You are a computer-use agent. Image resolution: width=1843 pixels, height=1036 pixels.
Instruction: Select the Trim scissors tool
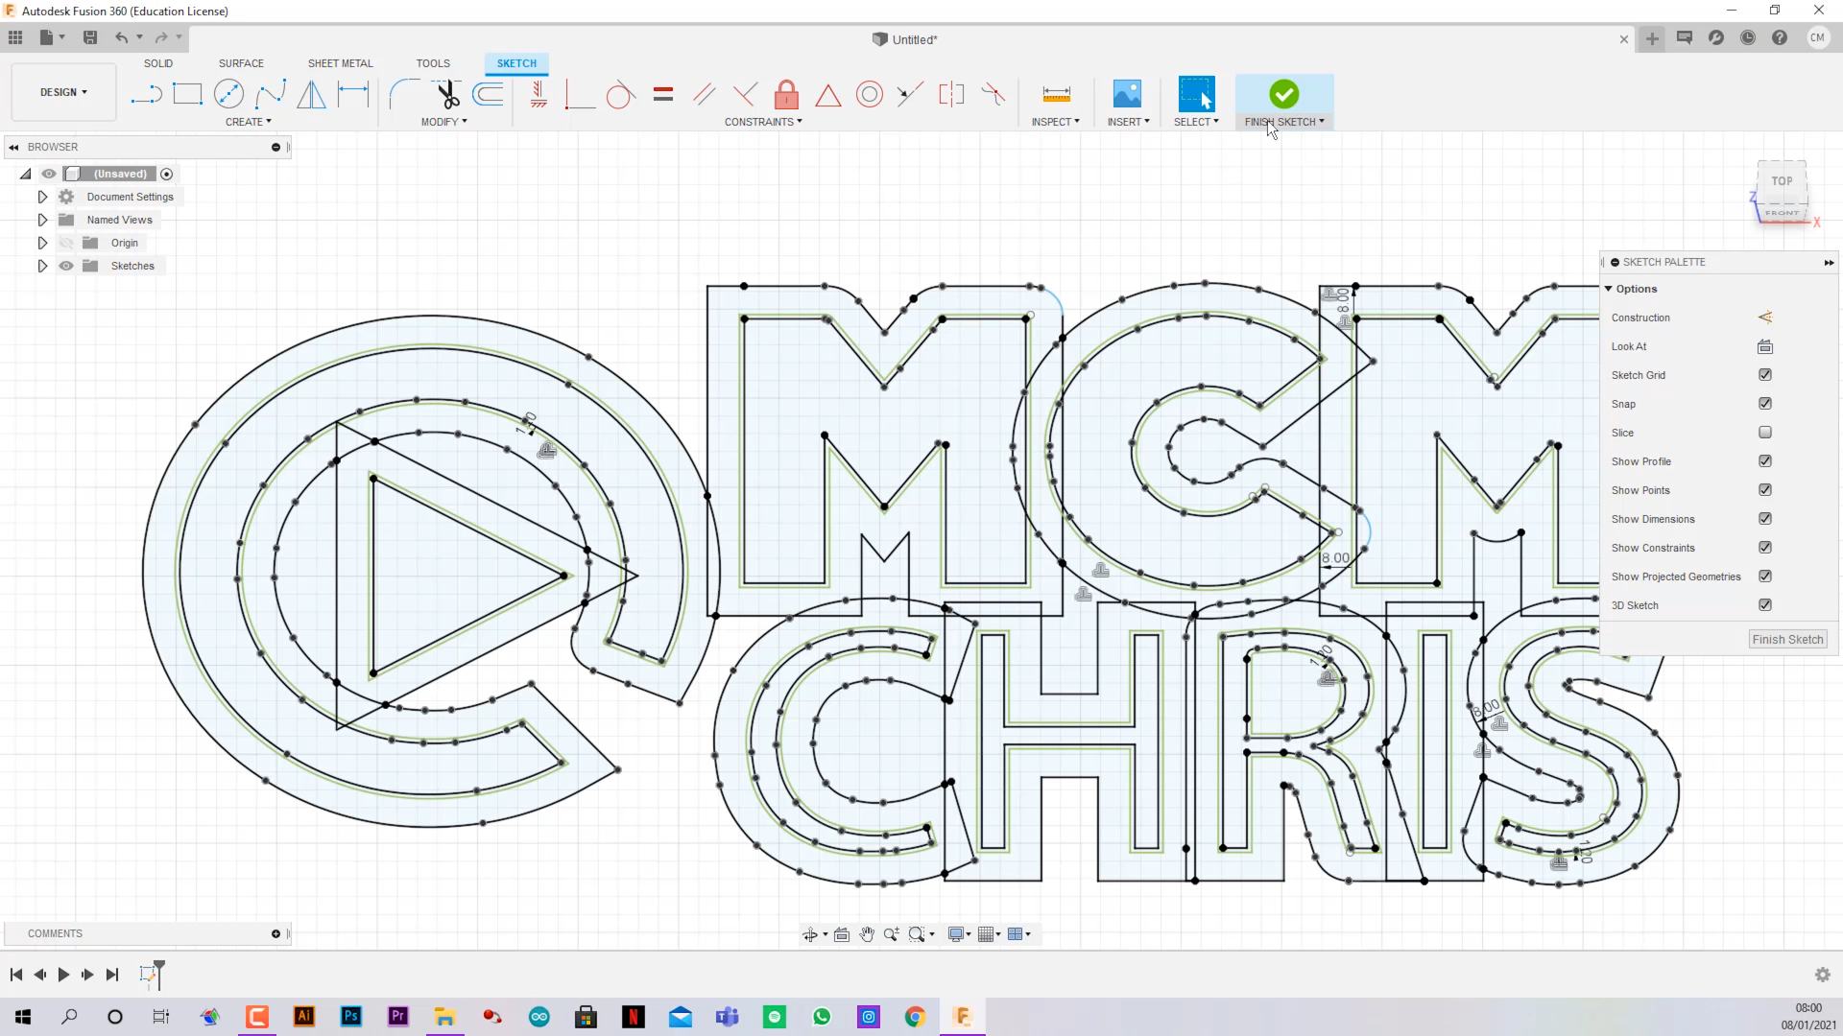click(447, 94)
